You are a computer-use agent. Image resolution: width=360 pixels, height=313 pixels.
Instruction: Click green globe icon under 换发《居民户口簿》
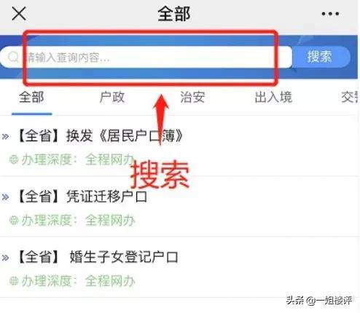point(14,159)
